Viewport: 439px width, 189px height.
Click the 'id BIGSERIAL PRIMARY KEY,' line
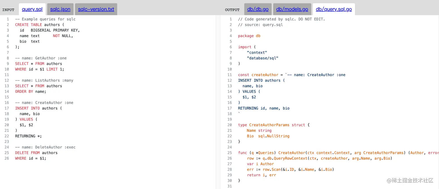pyautogui.click(x=50, y=30)
